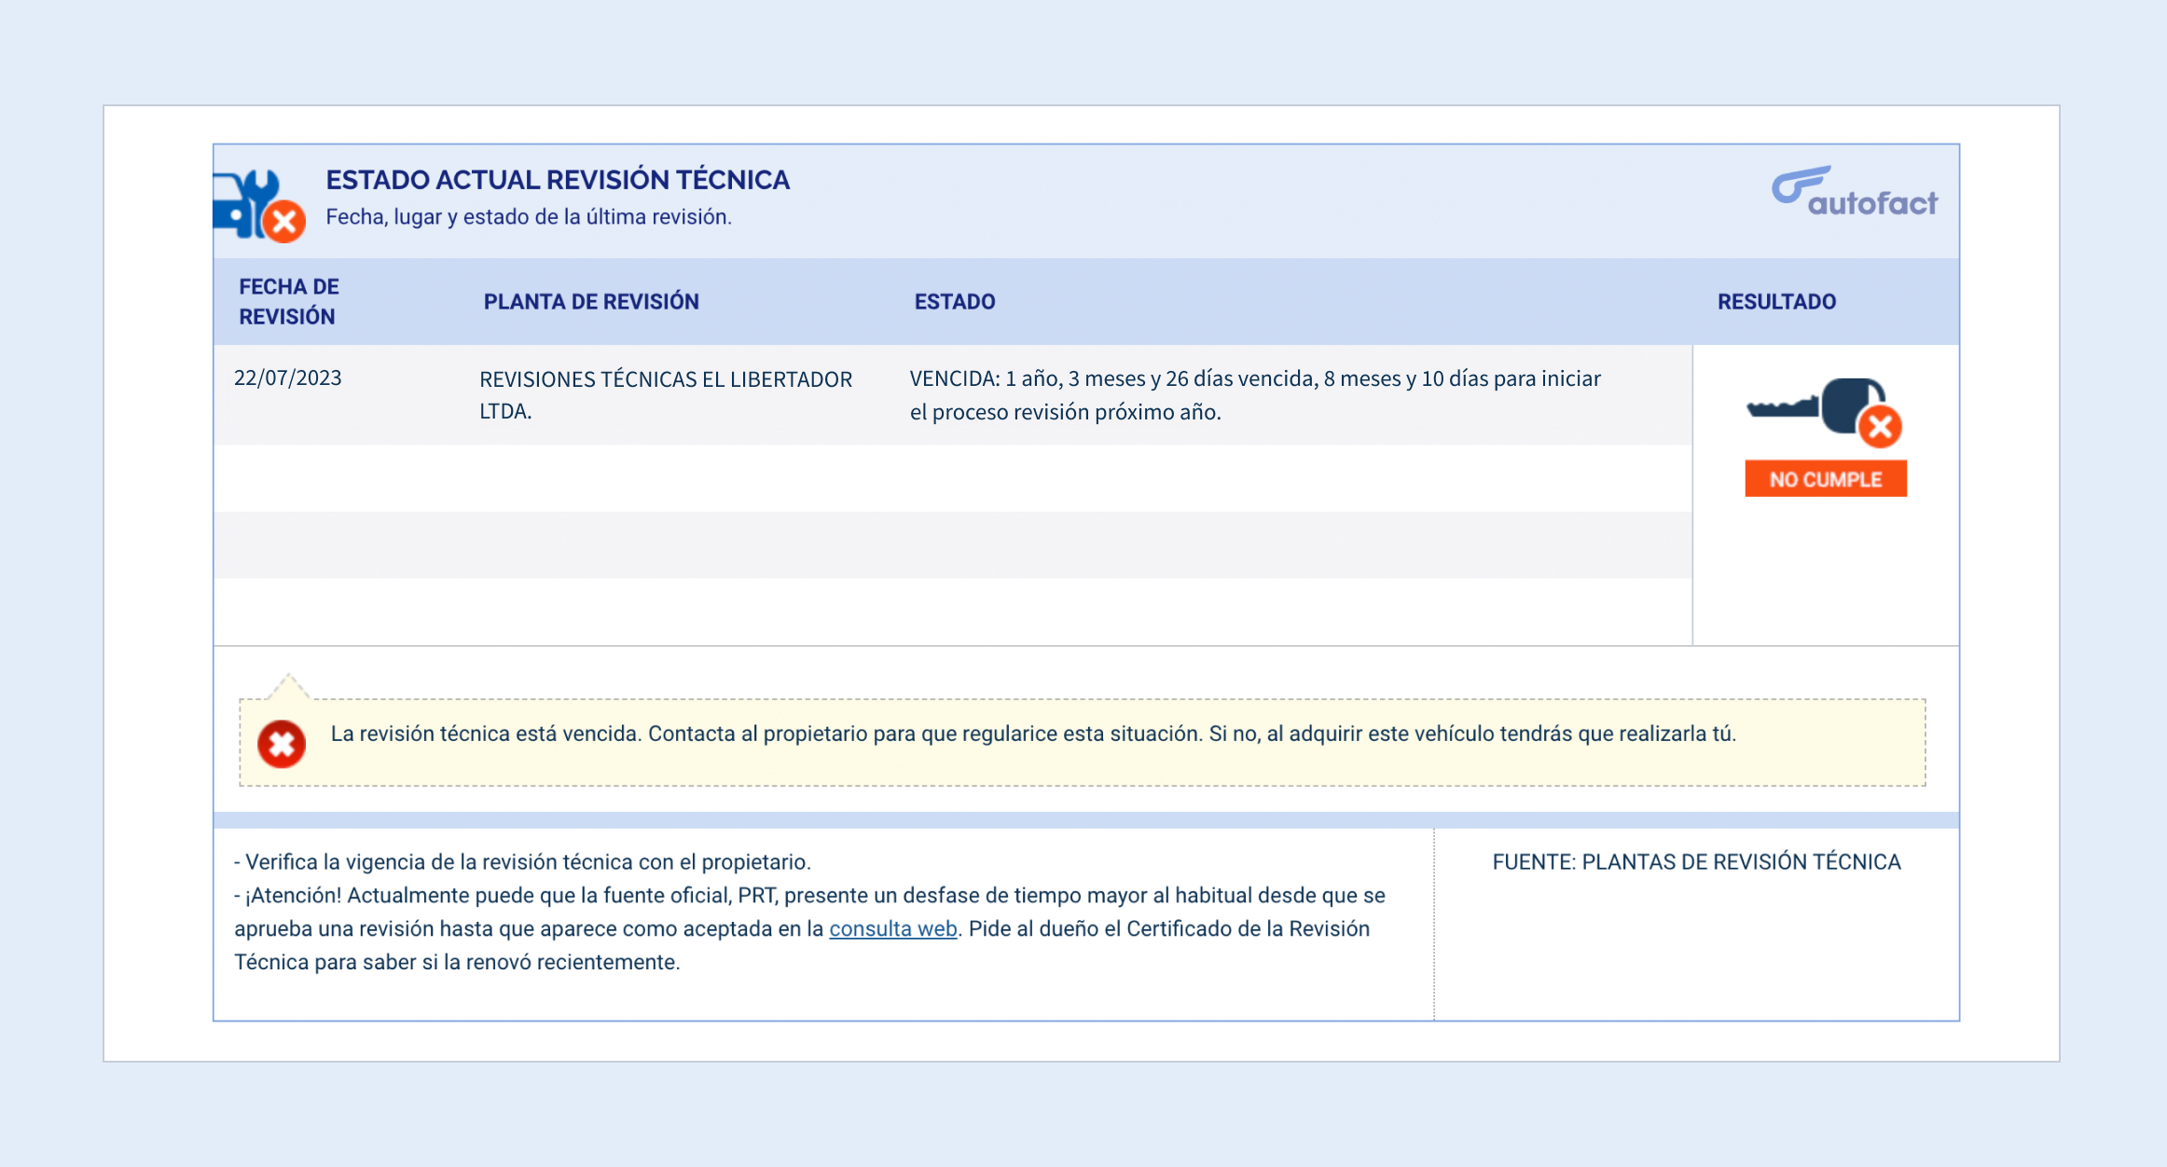Click the PLANTA DE REVISIÓN column header
This screenshot has width=2167, height=1167.
point(590,301)
